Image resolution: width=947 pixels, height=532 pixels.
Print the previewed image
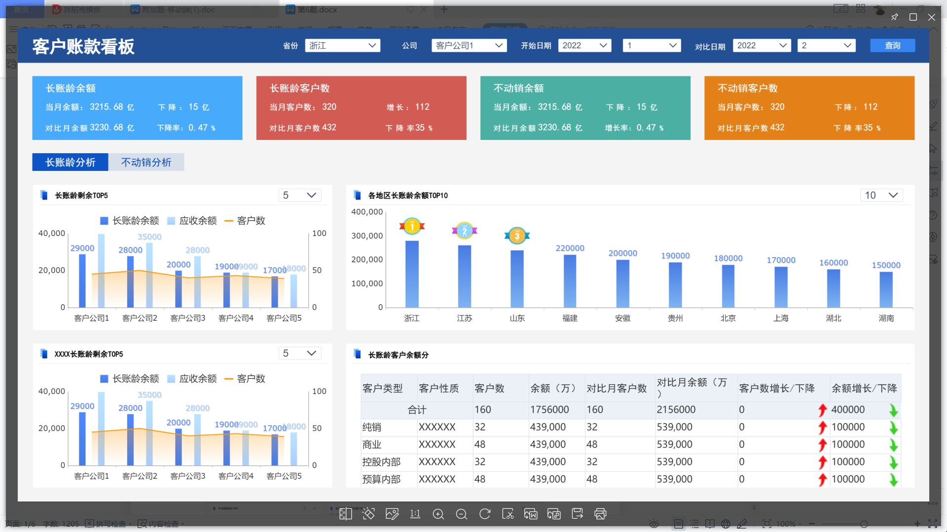tap(600, 514)
